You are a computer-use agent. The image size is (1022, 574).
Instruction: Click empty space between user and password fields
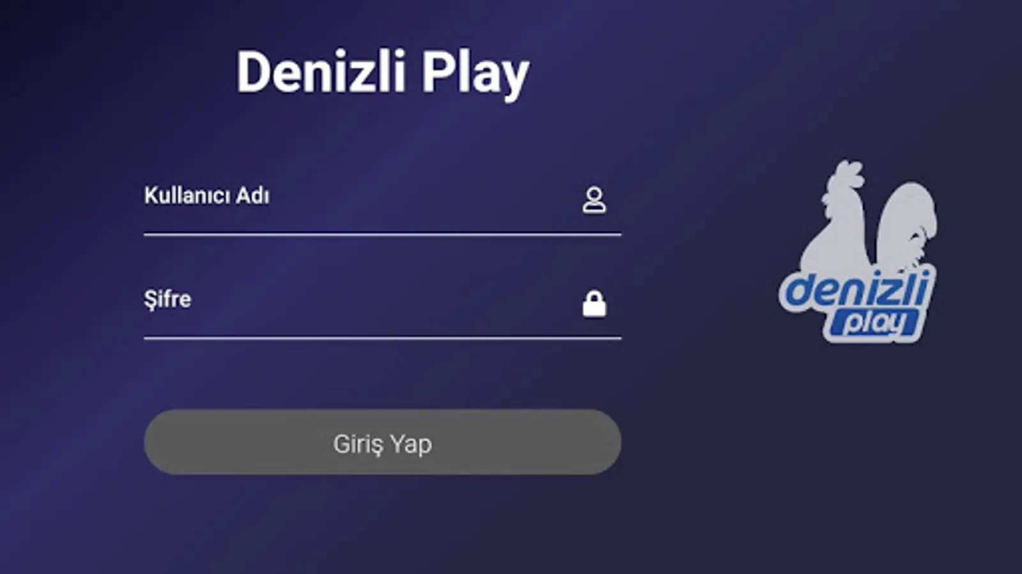coord(382,254)
